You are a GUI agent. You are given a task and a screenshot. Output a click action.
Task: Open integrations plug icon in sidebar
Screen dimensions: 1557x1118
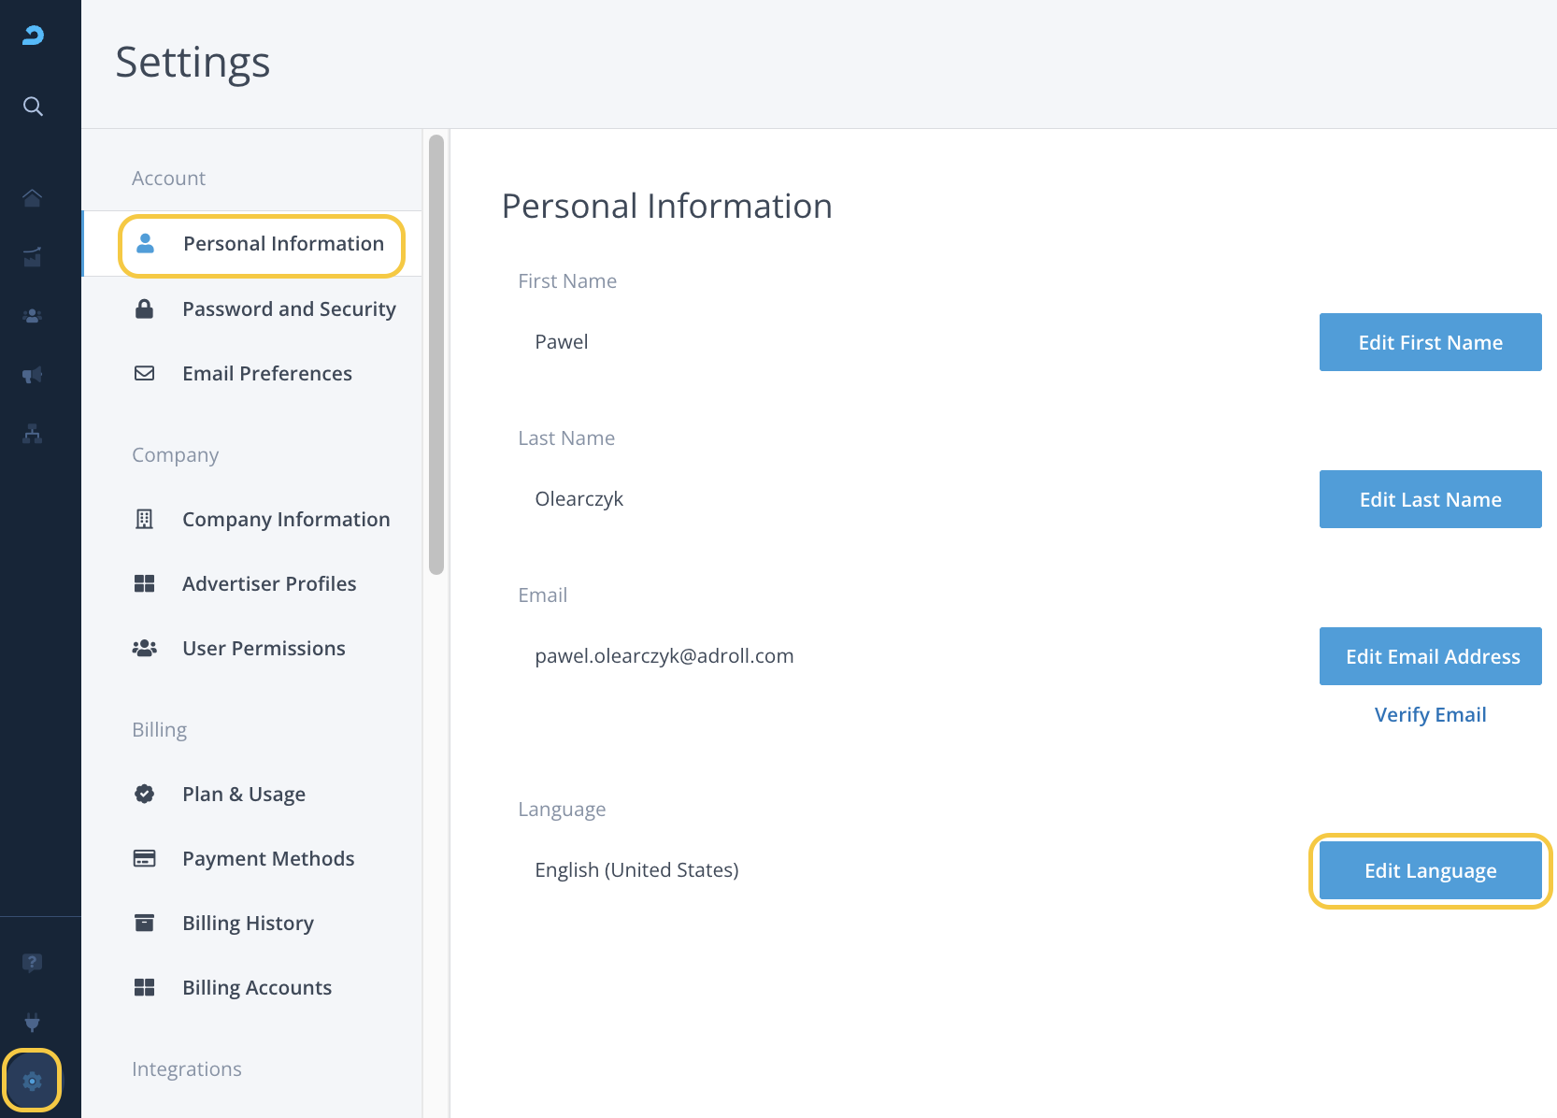[33, 1022]
